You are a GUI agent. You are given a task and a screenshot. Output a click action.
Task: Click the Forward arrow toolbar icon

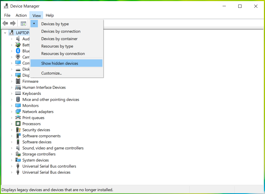(x=13, y=23)
